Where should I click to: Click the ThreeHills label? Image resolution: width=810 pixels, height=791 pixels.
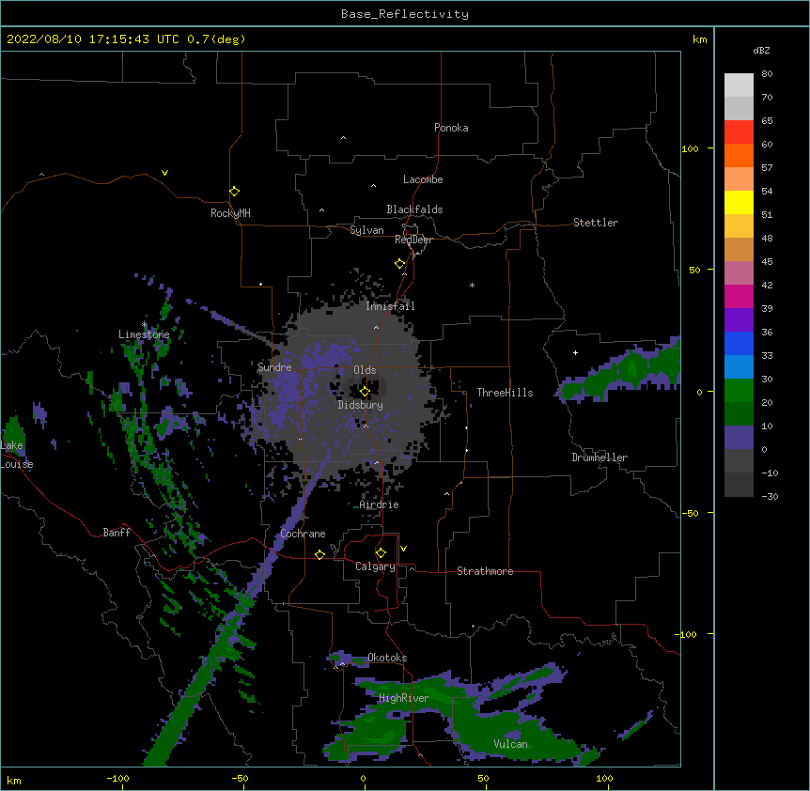click(x=505, y=393)
